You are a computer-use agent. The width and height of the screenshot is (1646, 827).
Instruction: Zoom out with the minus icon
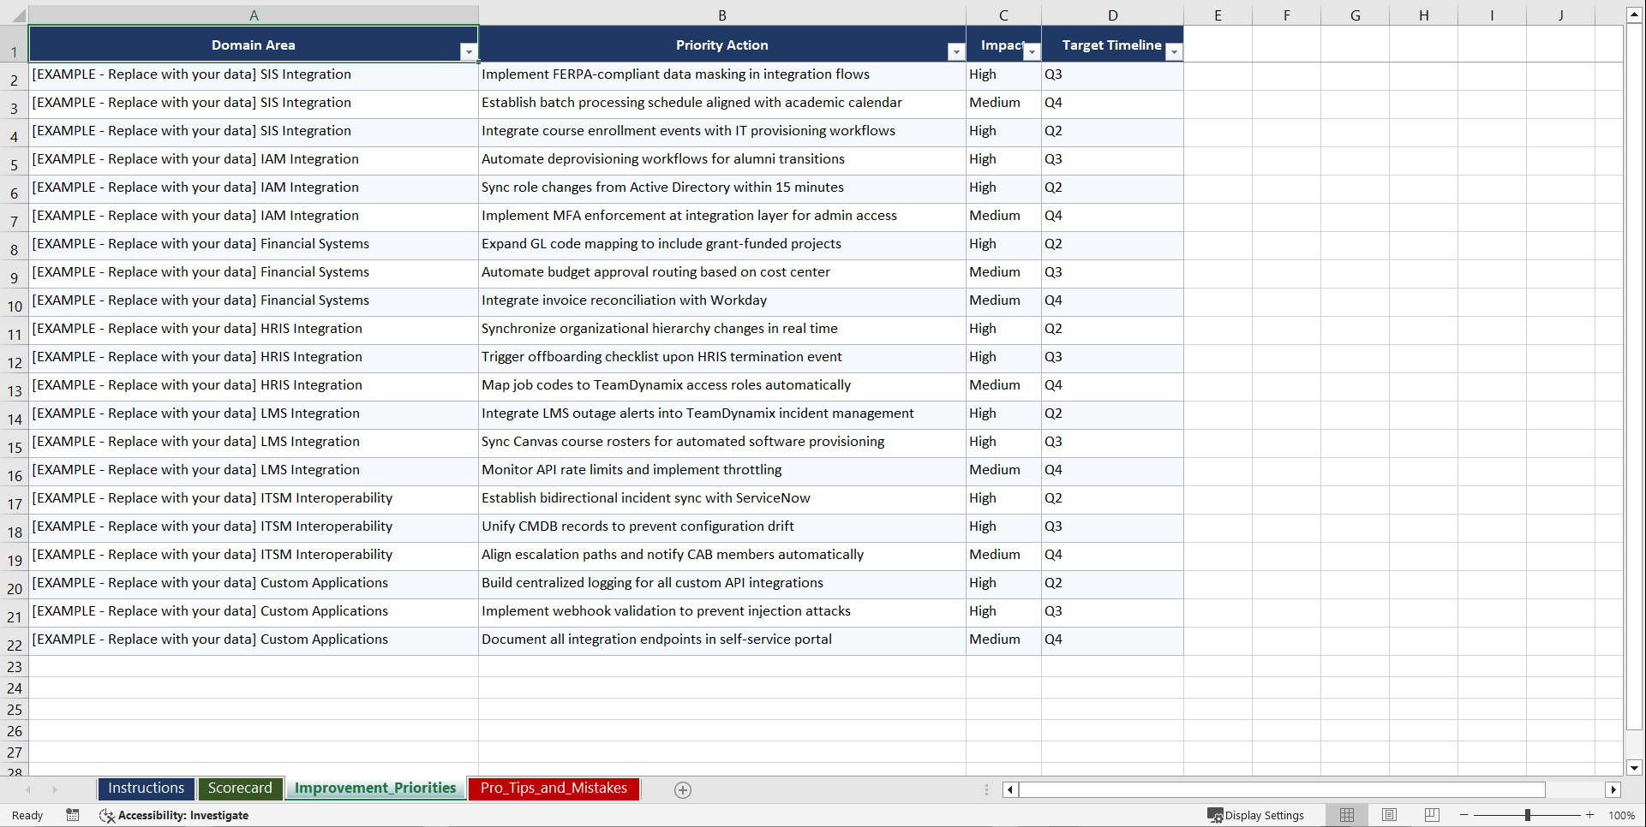coord(1464,814)
